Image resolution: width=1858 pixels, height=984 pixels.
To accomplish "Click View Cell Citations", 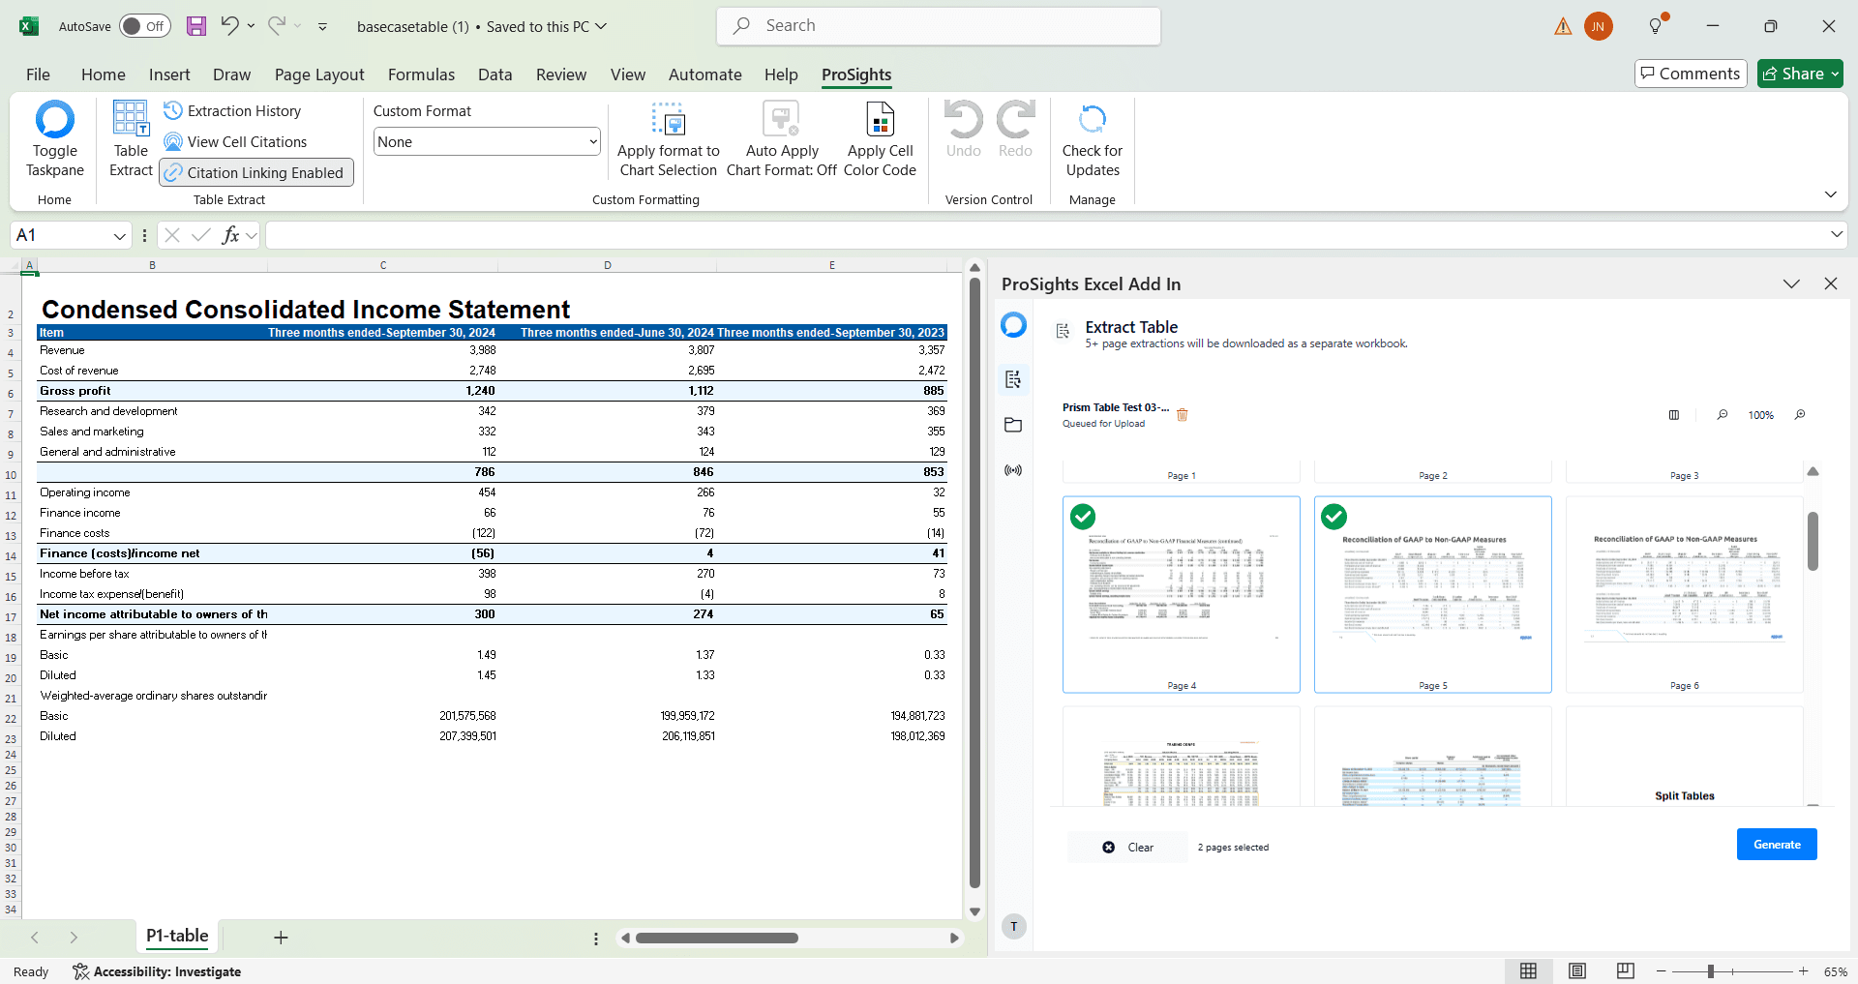I will point(235,142).
